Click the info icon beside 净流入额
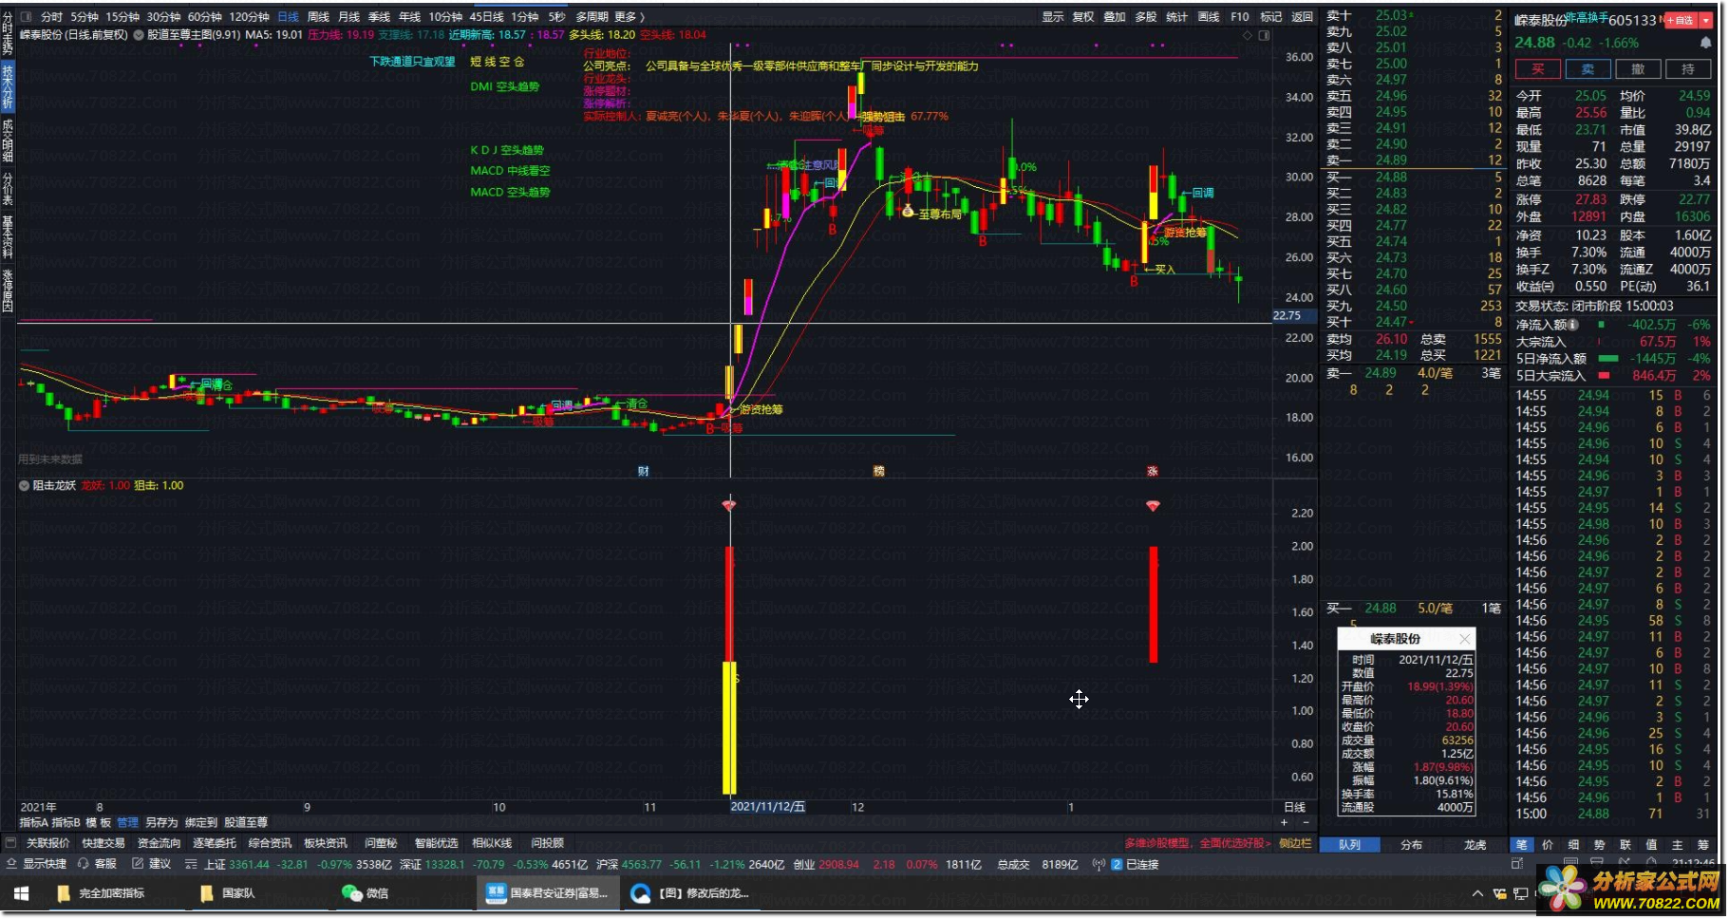The height and width of the screenshot is (919, 1729). [x=1573, y=325]
